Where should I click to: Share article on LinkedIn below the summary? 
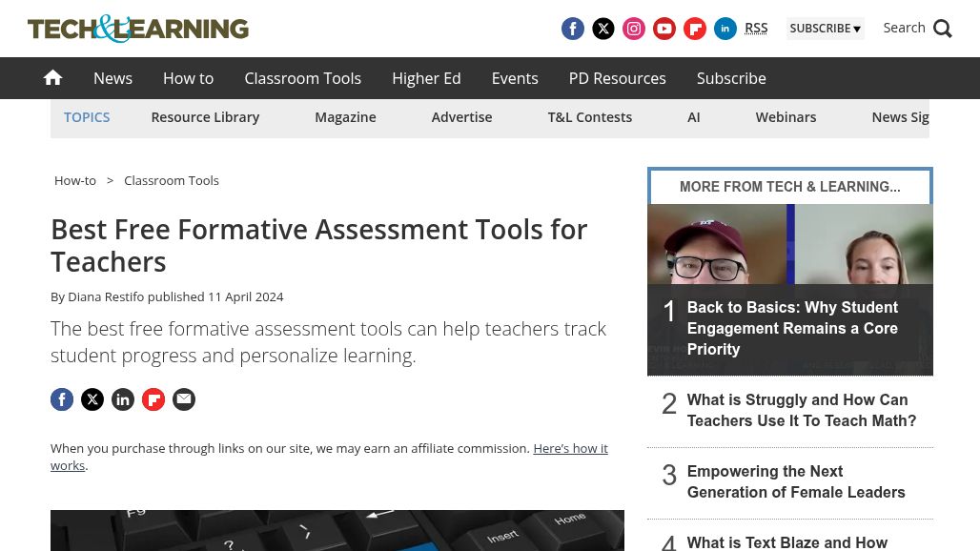(x=123, y=399)
